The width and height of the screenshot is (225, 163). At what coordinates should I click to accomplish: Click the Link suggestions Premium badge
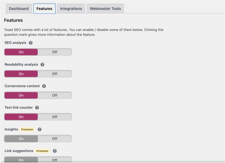tap(42, 151)
